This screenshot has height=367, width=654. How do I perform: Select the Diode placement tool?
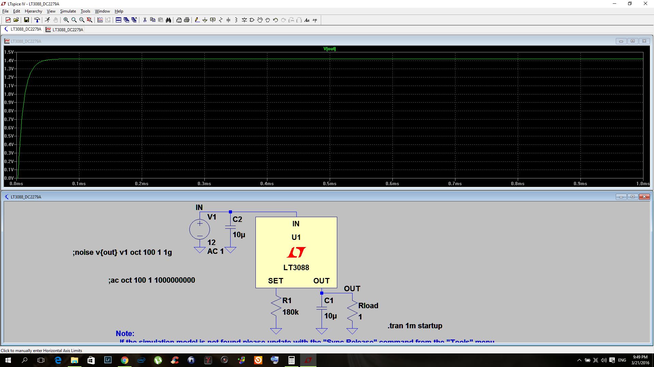(244, 20)
